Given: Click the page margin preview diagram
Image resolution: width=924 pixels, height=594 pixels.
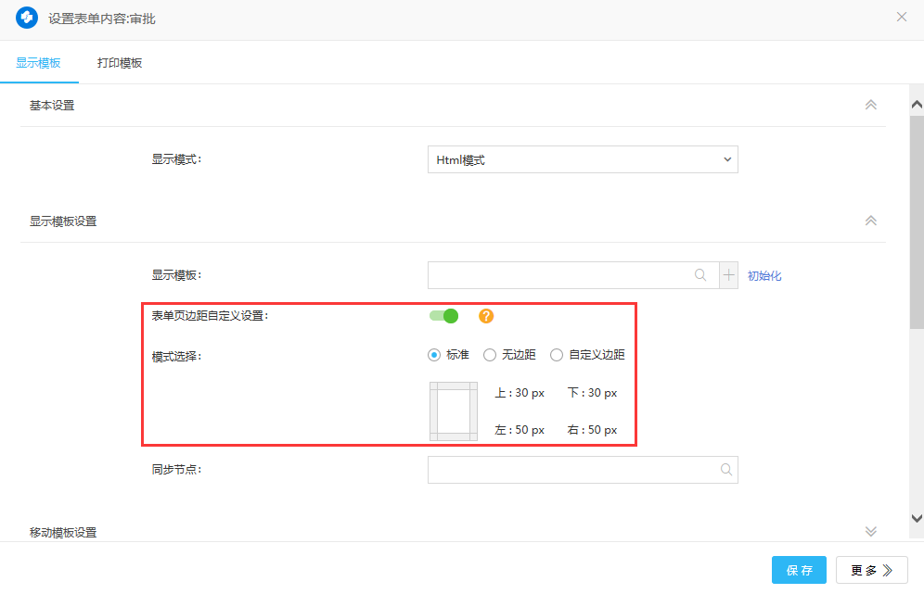Looking at the screenshot, I should pyautogui.click(x=453, y=411).
